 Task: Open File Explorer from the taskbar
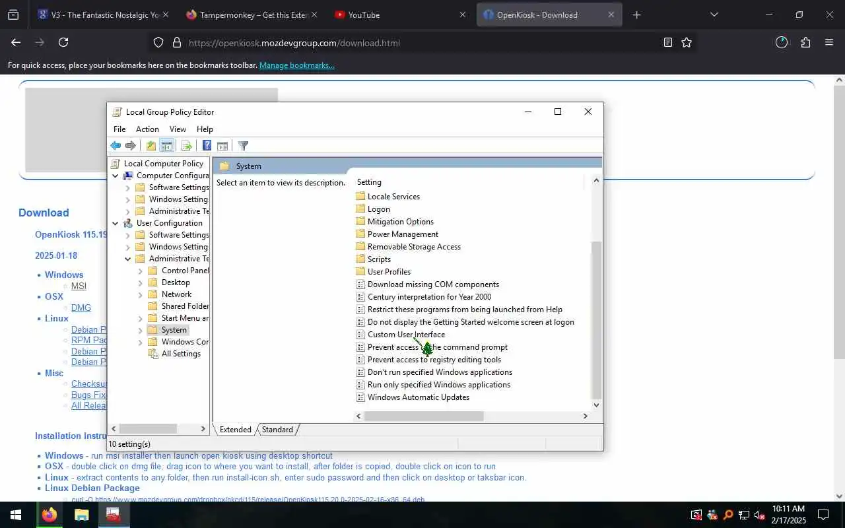pyautogui.click(x=81, y=515)
